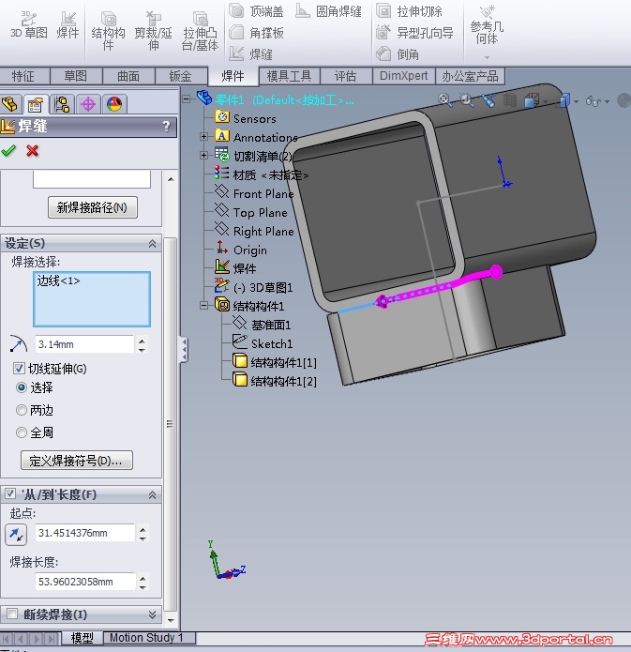This screenshot has height=652, width=631.
Task: Open the Motion Study 1 tab
Action: click(149, 638)
